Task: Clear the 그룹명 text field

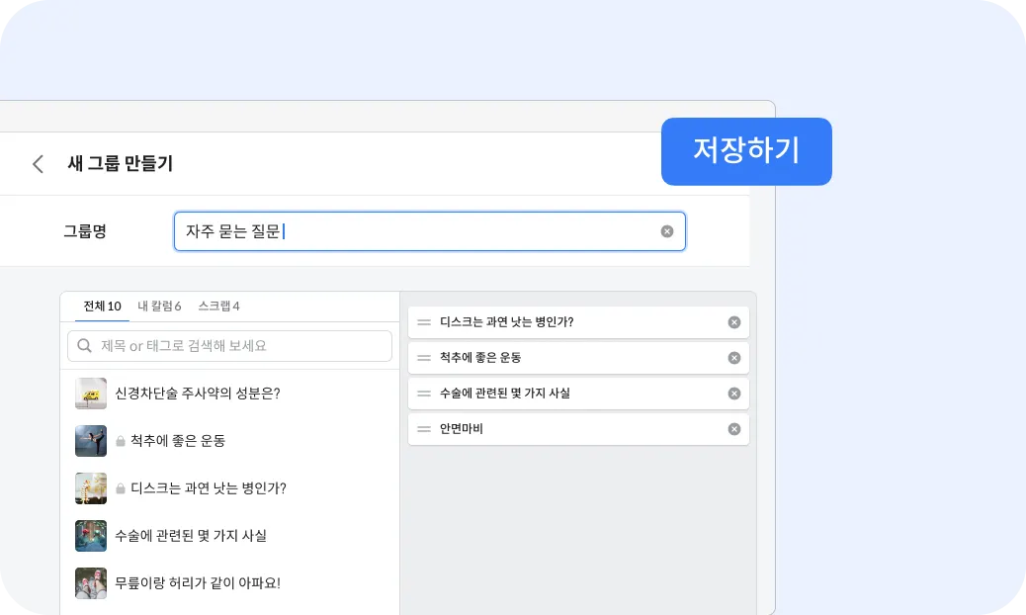Action: pos(667,231)
